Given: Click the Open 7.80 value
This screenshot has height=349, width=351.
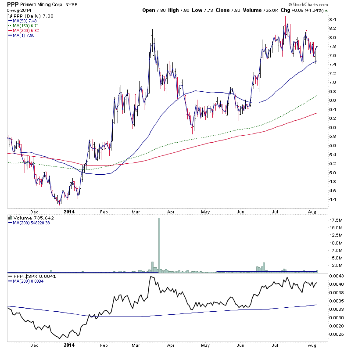Looking at the screenshot, I should [154, 10].
